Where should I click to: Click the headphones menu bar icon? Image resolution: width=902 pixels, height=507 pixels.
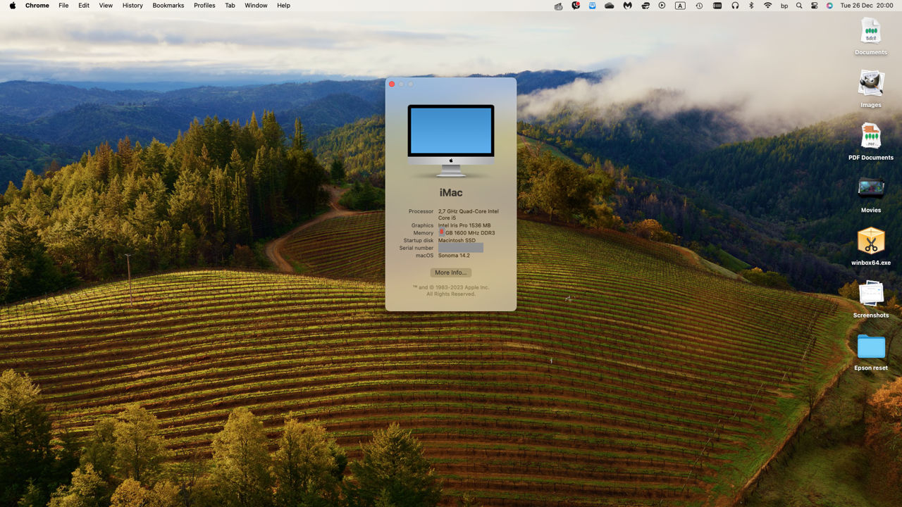[x=735, y=5]
